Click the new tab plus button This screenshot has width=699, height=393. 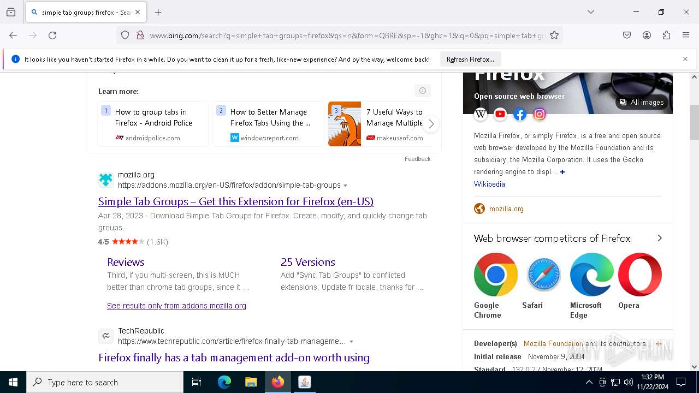(x=158, y=12)
